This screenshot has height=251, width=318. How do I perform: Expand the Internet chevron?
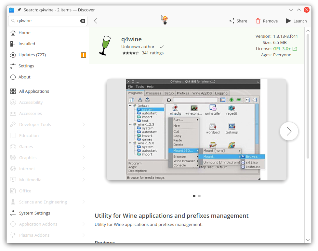[84, 169]
